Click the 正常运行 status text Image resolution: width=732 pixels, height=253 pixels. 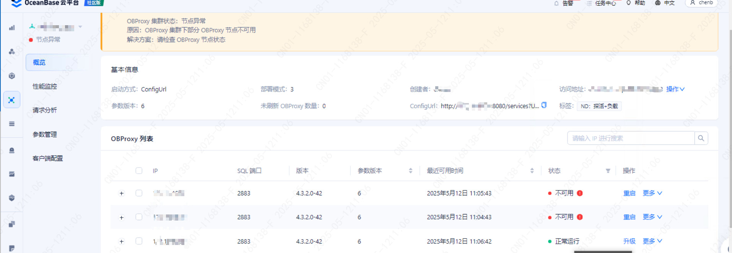[567, 241]
